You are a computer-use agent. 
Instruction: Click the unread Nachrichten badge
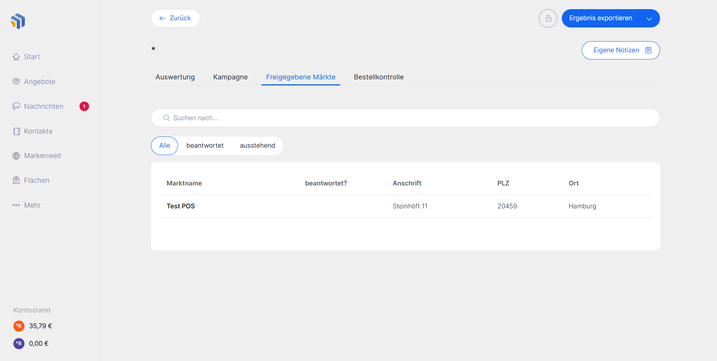click(x=84, y=106)
